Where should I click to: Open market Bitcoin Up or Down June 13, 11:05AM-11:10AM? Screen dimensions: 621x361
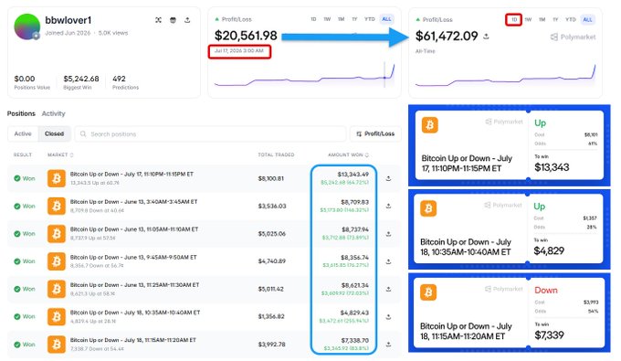[134, 229]
